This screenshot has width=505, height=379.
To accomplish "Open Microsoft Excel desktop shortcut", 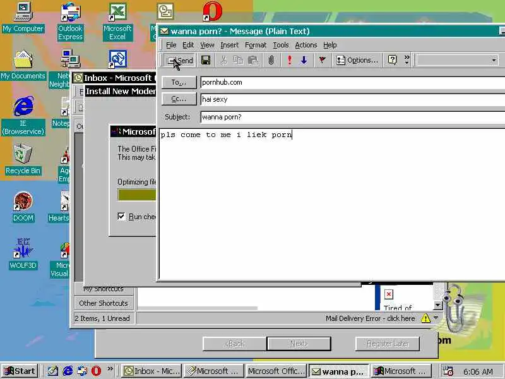I will point(117,22).
